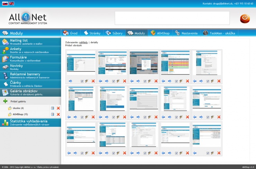Delete the first thumbnail image
This screenshot has height=169, width=256.
[x=93, y=81]
